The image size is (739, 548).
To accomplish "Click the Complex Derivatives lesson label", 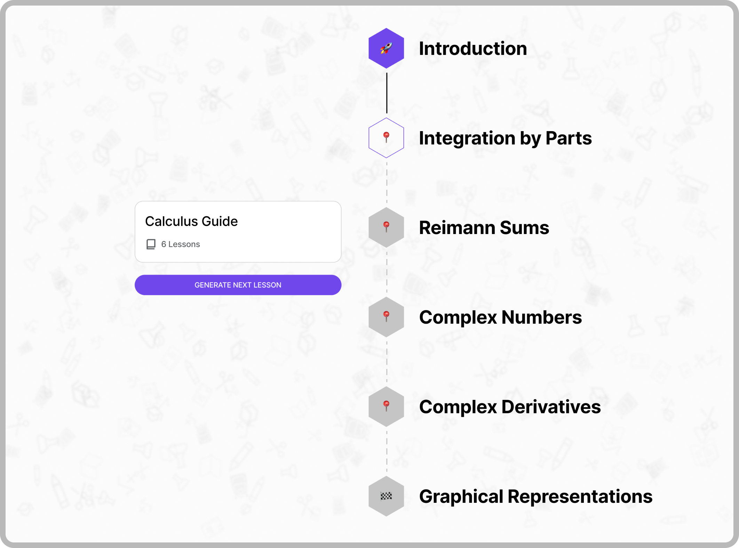I will point(510,407).
